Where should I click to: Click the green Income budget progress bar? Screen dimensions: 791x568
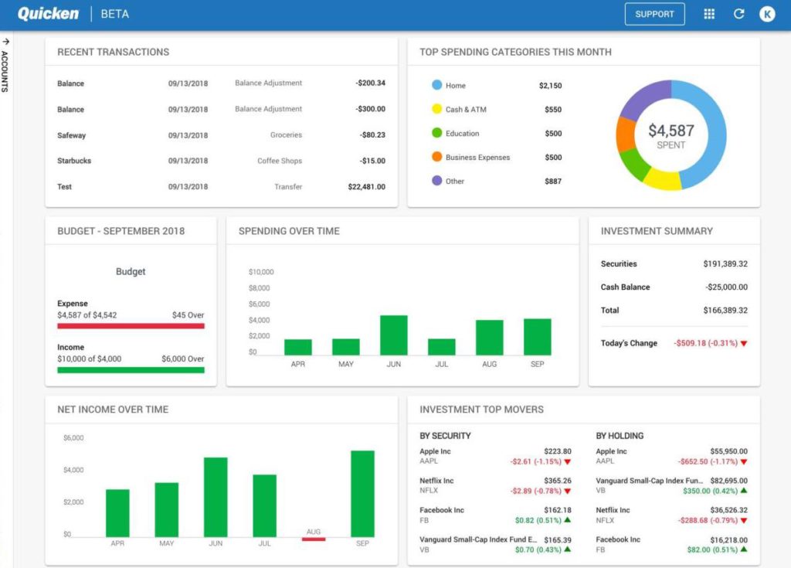pos(131,370)
